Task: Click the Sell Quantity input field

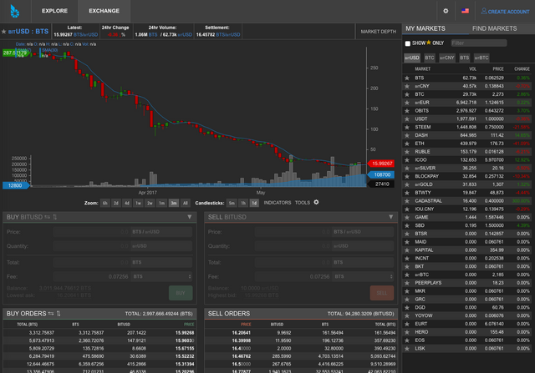Action: (x=293, y=246)
